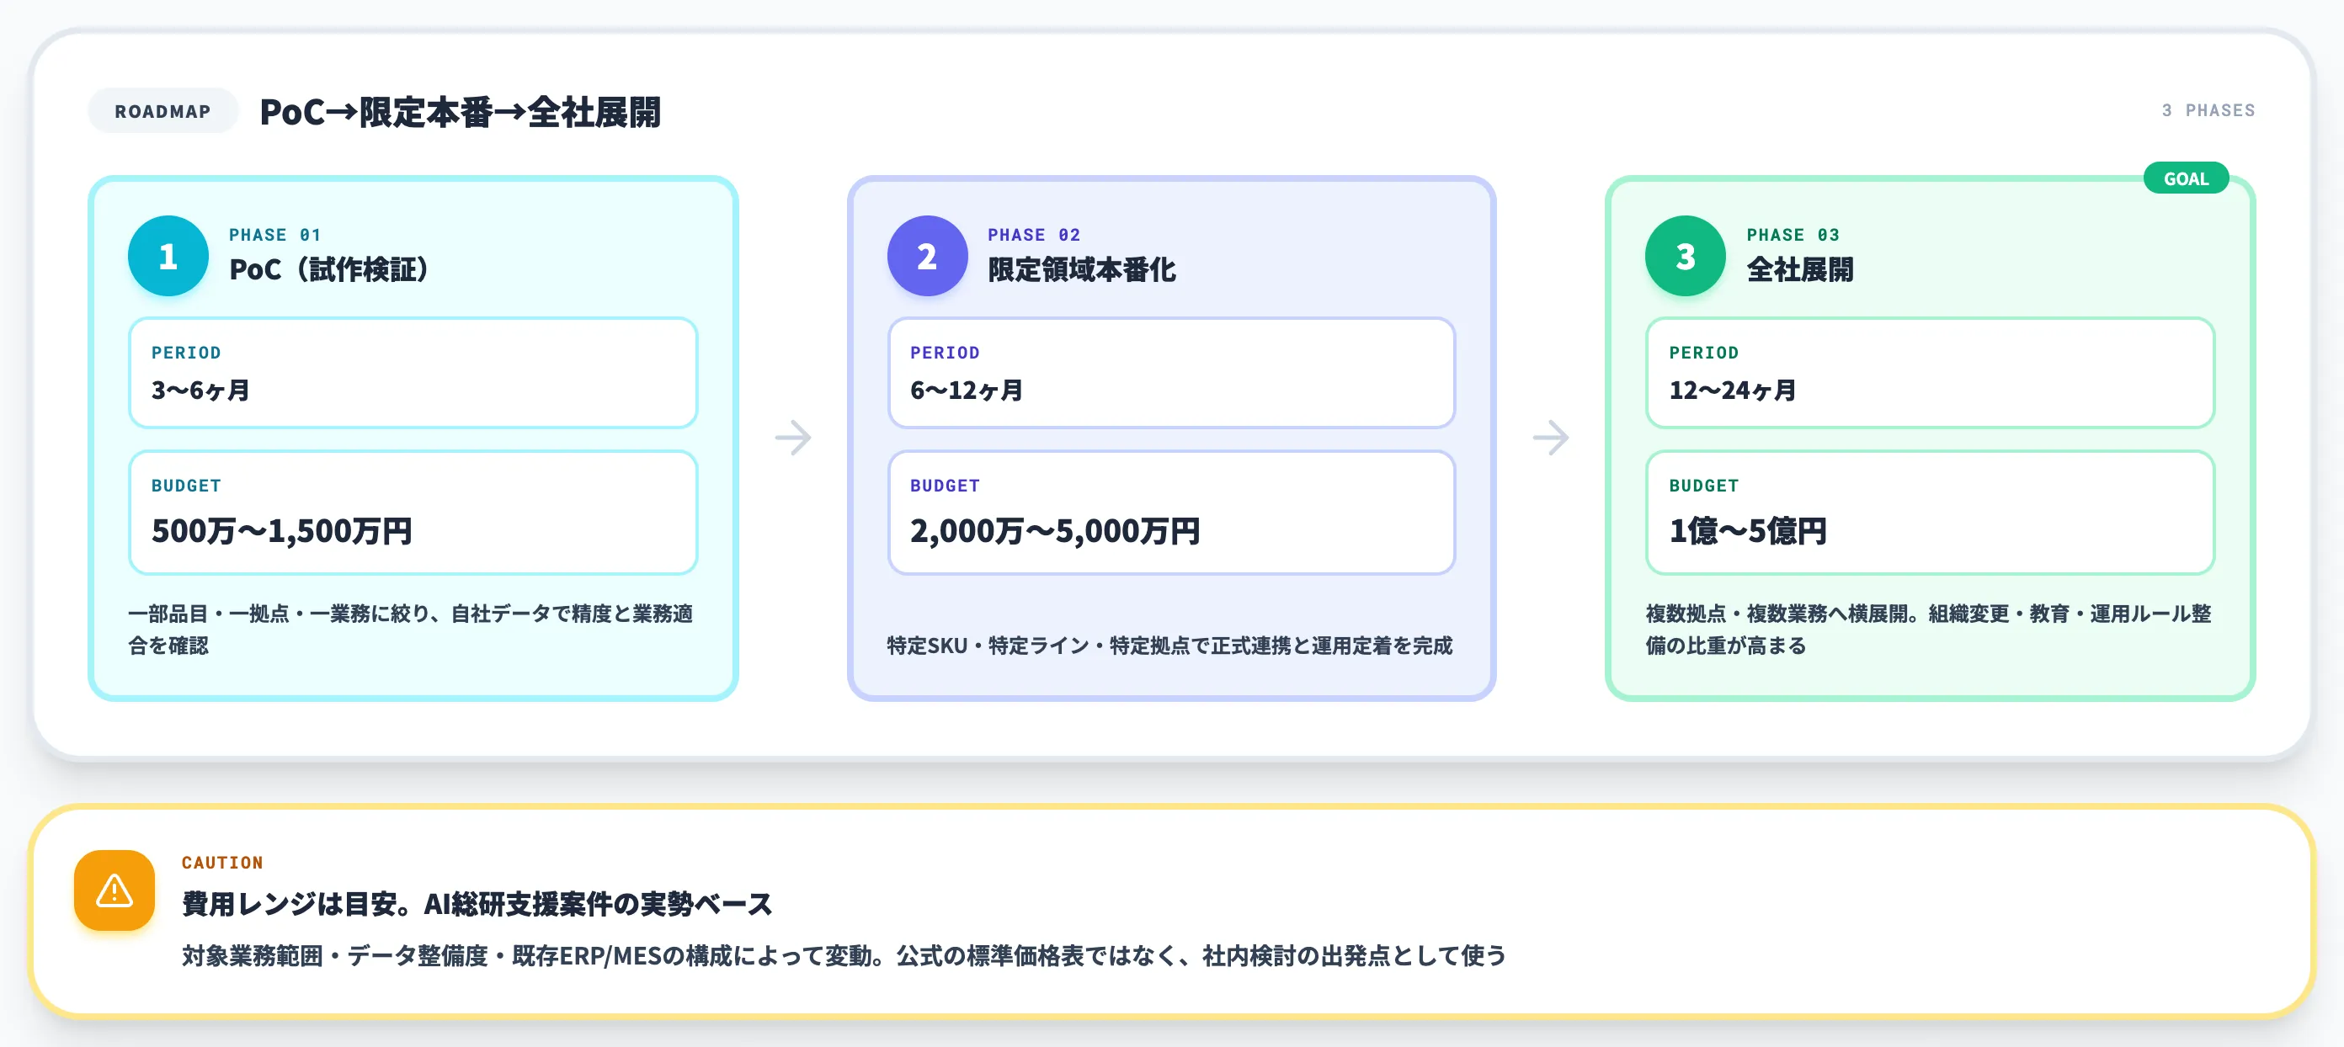Click the Phase 1 number circle icon
Viewport: 2344px width, 1047px height.
click(x=168, y=256)
